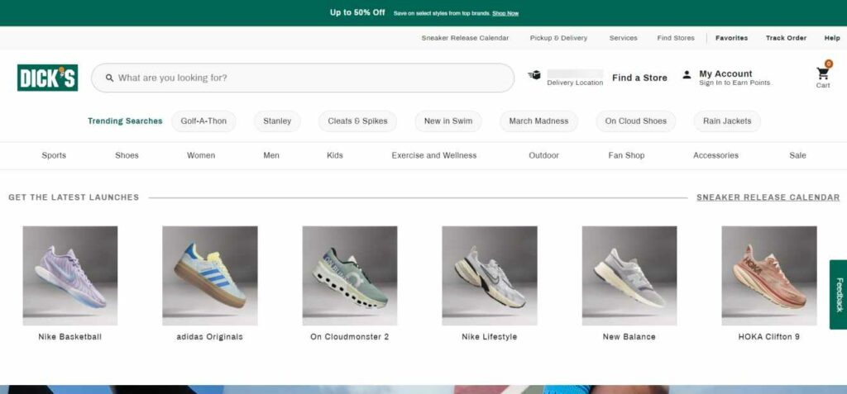Focus the 'What are you looking for?' search field
This screenshot has height=394, width=847.
(x=303, y=78)
